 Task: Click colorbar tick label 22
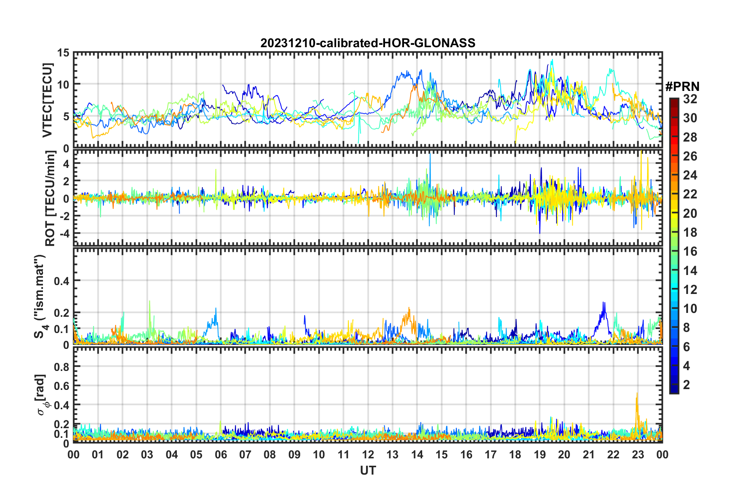pyautogui.click(x=690, y=194)
